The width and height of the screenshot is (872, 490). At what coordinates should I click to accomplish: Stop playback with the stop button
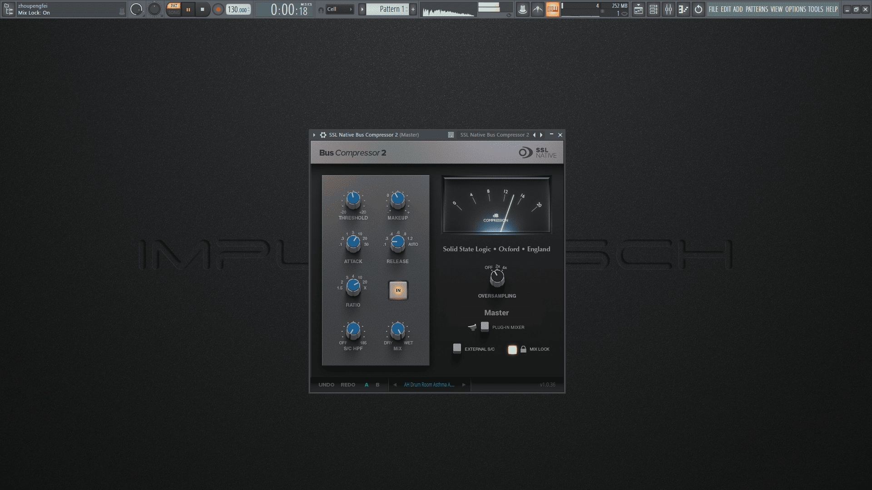pos(203,9)
